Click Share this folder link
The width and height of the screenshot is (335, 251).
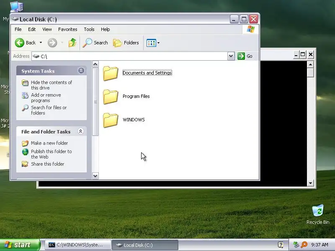(47, 164)
